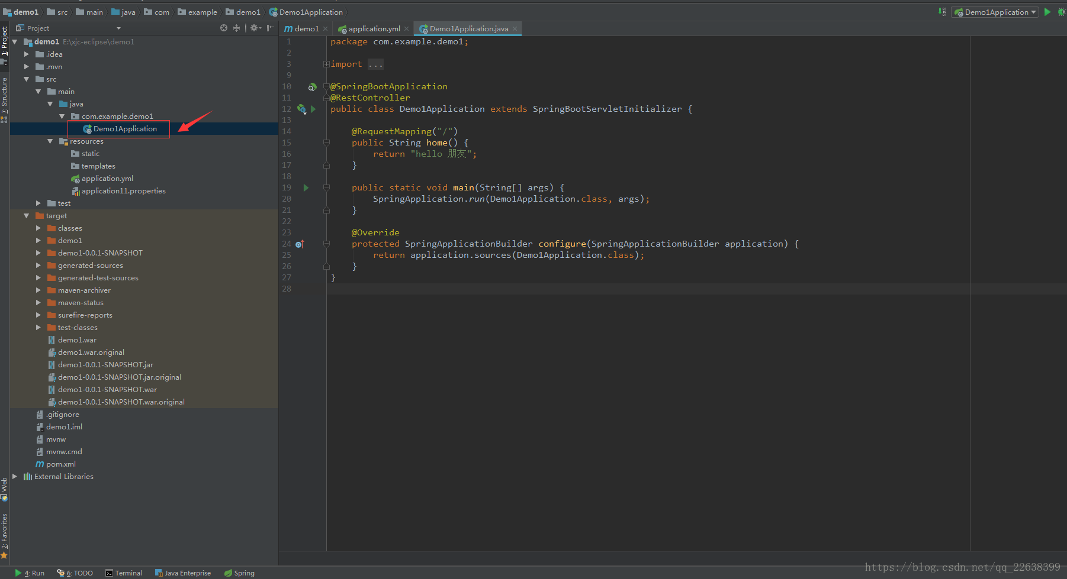1067x579 pixels.
Task: Select the templates folder under resources
Action: coord(93,166)
